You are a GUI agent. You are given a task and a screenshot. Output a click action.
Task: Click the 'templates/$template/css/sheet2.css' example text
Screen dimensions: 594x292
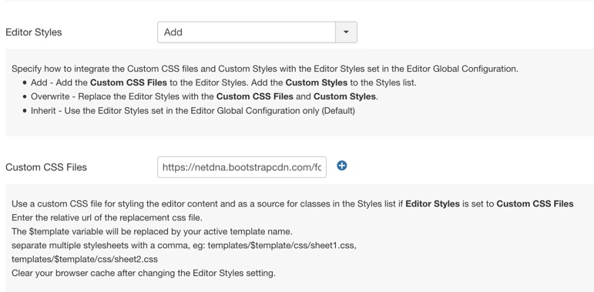(85, 259)
